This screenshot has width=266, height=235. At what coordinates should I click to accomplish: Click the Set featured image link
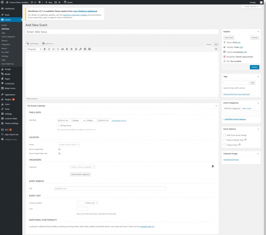[x=231, y=159]
